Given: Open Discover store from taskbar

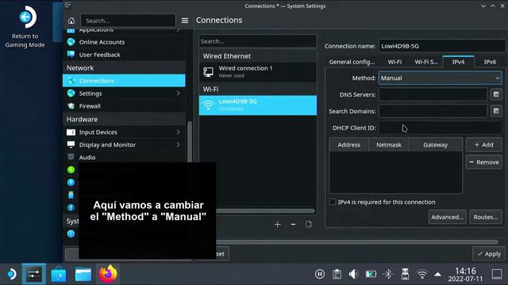Looking at the screenshot, I should pyautogui.click(x=59, y=275).
